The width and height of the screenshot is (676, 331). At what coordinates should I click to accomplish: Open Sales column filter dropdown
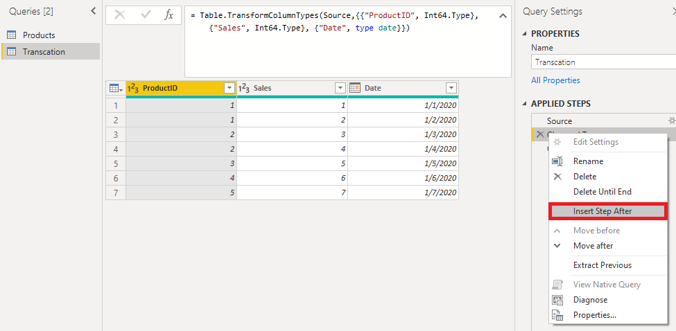tap(340, 88)
